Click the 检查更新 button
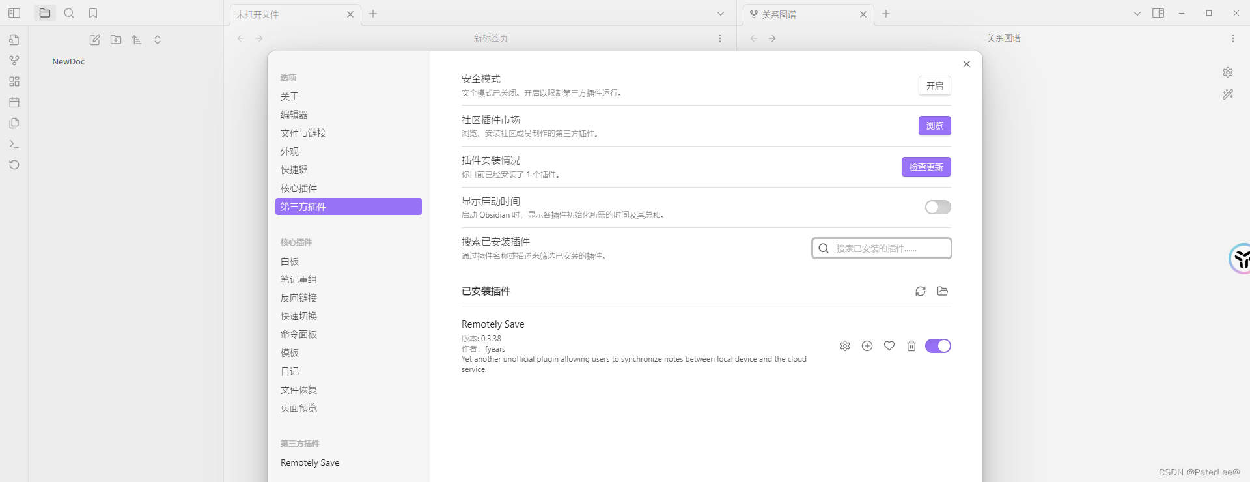 click(926, 167)
